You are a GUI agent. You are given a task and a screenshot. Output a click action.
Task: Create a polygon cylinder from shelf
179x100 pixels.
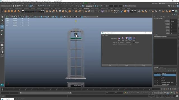tap(12, 11)
